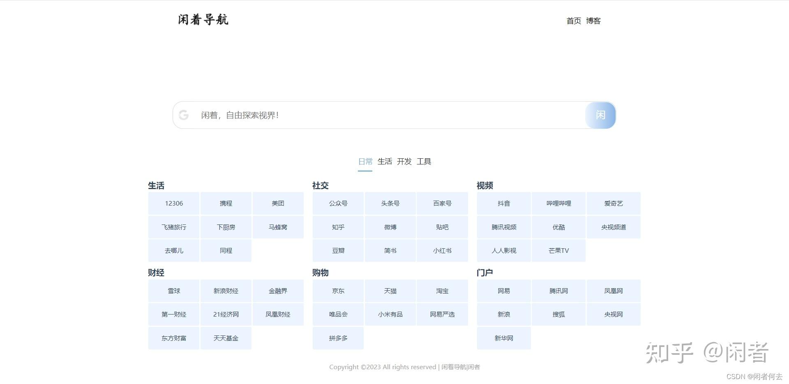Open 飞猪旅行 link
This screenshot has height=384, width=789.
point(174,227)
